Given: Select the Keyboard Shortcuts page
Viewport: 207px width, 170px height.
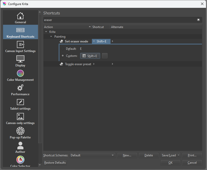Looking at the screenshot, I should [20, 32].
